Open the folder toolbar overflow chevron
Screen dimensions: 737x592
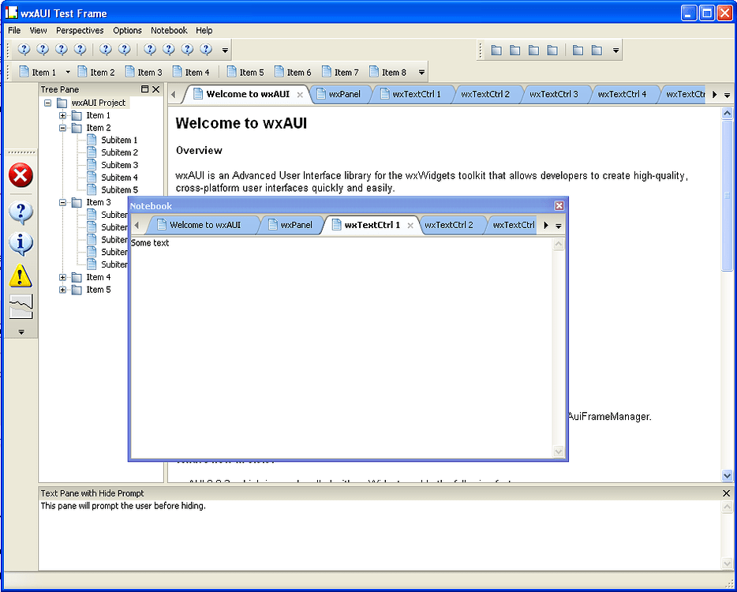click(615, 50)
